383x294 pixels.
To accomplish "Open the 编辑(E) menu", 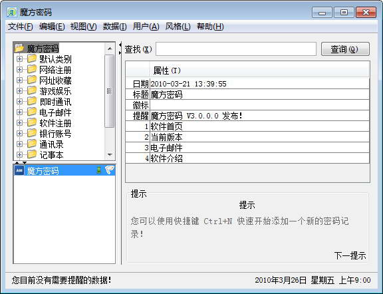I will click(52, 27).
